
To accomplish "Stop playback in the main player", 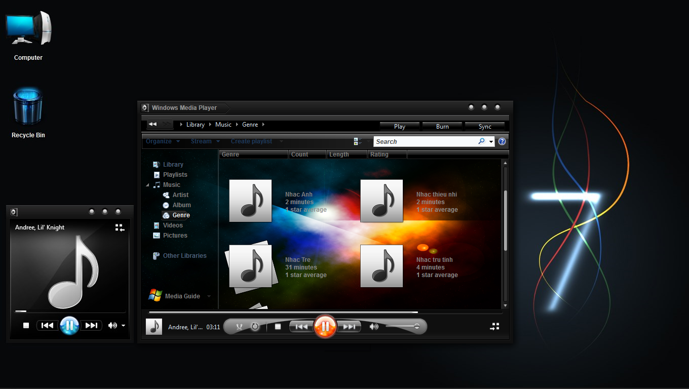I will pyautogui.click(x=278, y=327).
